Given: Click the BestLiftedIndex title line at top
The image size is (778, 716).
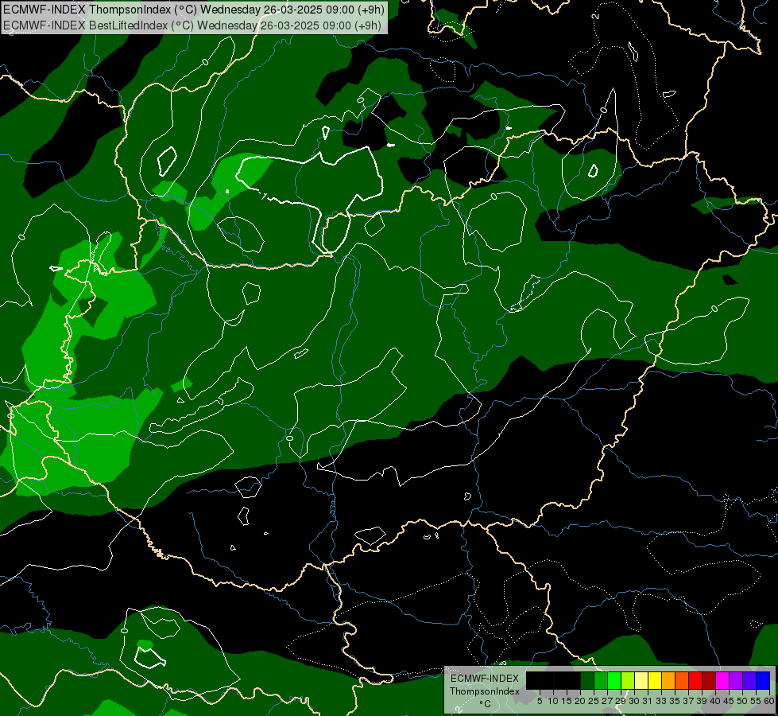Looking at the screenshot, I should (x=192, y=25).
